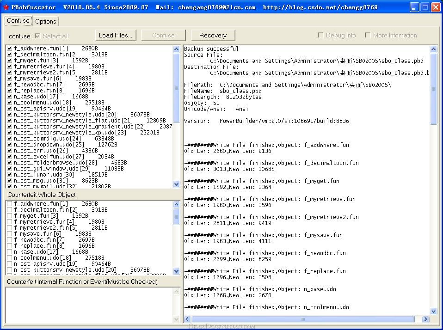Screen dimensions: 443x330
Task: Click the confuse list scroll-down arrow
Action: [176, 184]
